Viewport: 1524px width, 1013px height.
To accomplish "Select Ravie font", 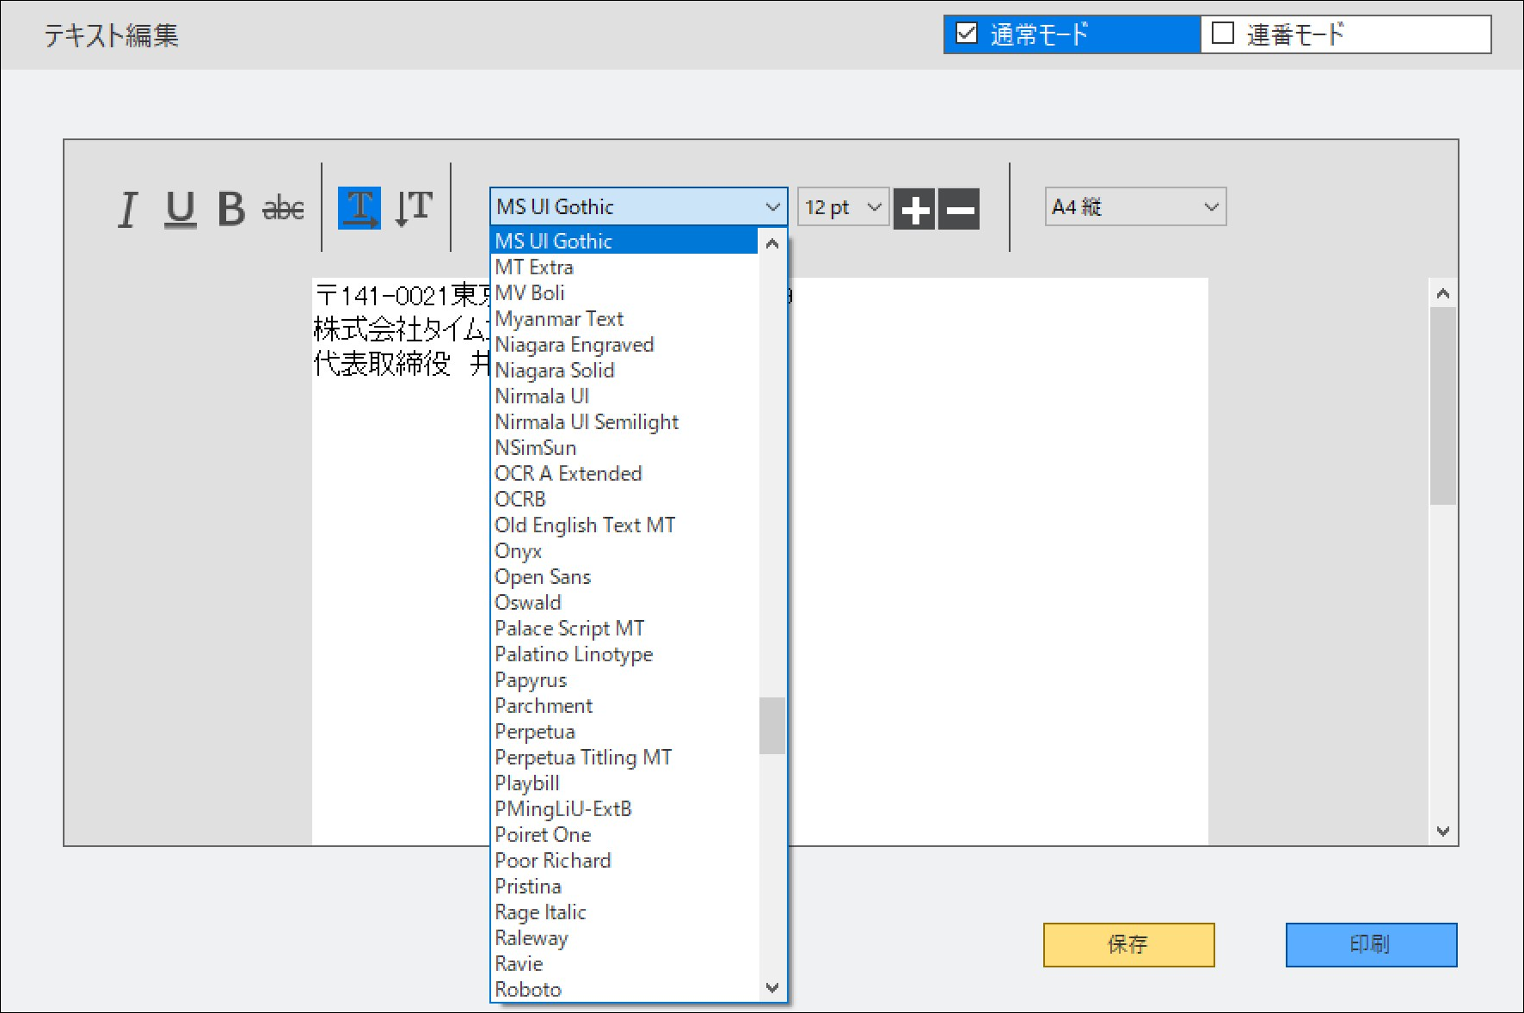I will 625,963.
